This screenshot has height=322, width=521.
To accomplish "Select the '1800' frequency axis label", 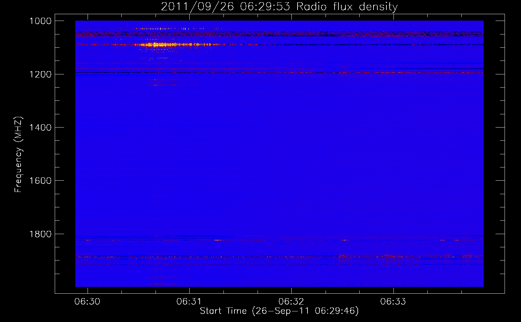I will 40,234.
